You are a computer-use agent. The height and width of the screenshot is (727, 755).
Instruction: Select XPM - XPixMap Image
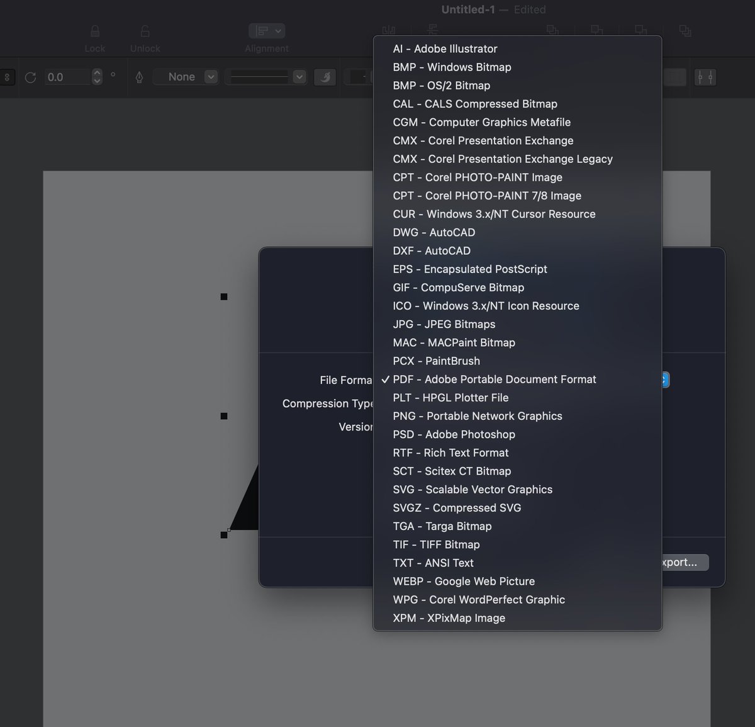click(517, 618)
